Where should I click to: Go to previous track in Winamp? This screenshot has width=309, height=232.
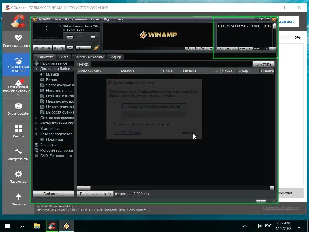37,47
